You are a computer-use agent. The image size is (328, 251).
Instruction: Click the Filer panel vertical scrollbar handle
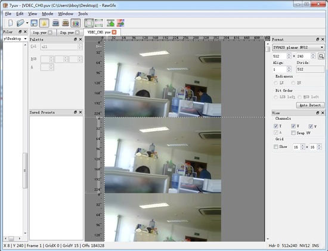(x=25, y=171)
